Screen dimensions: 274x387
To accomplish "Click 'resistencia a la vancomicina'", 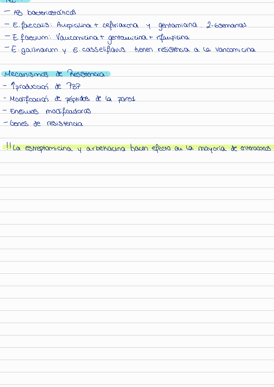I will (206, 50).
